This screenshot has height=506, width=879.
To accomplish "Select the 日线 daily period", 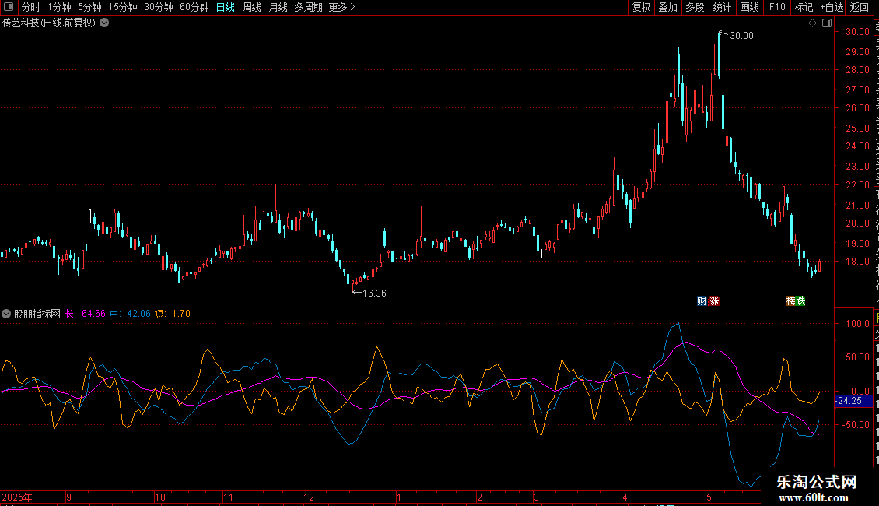I will 226,7.
